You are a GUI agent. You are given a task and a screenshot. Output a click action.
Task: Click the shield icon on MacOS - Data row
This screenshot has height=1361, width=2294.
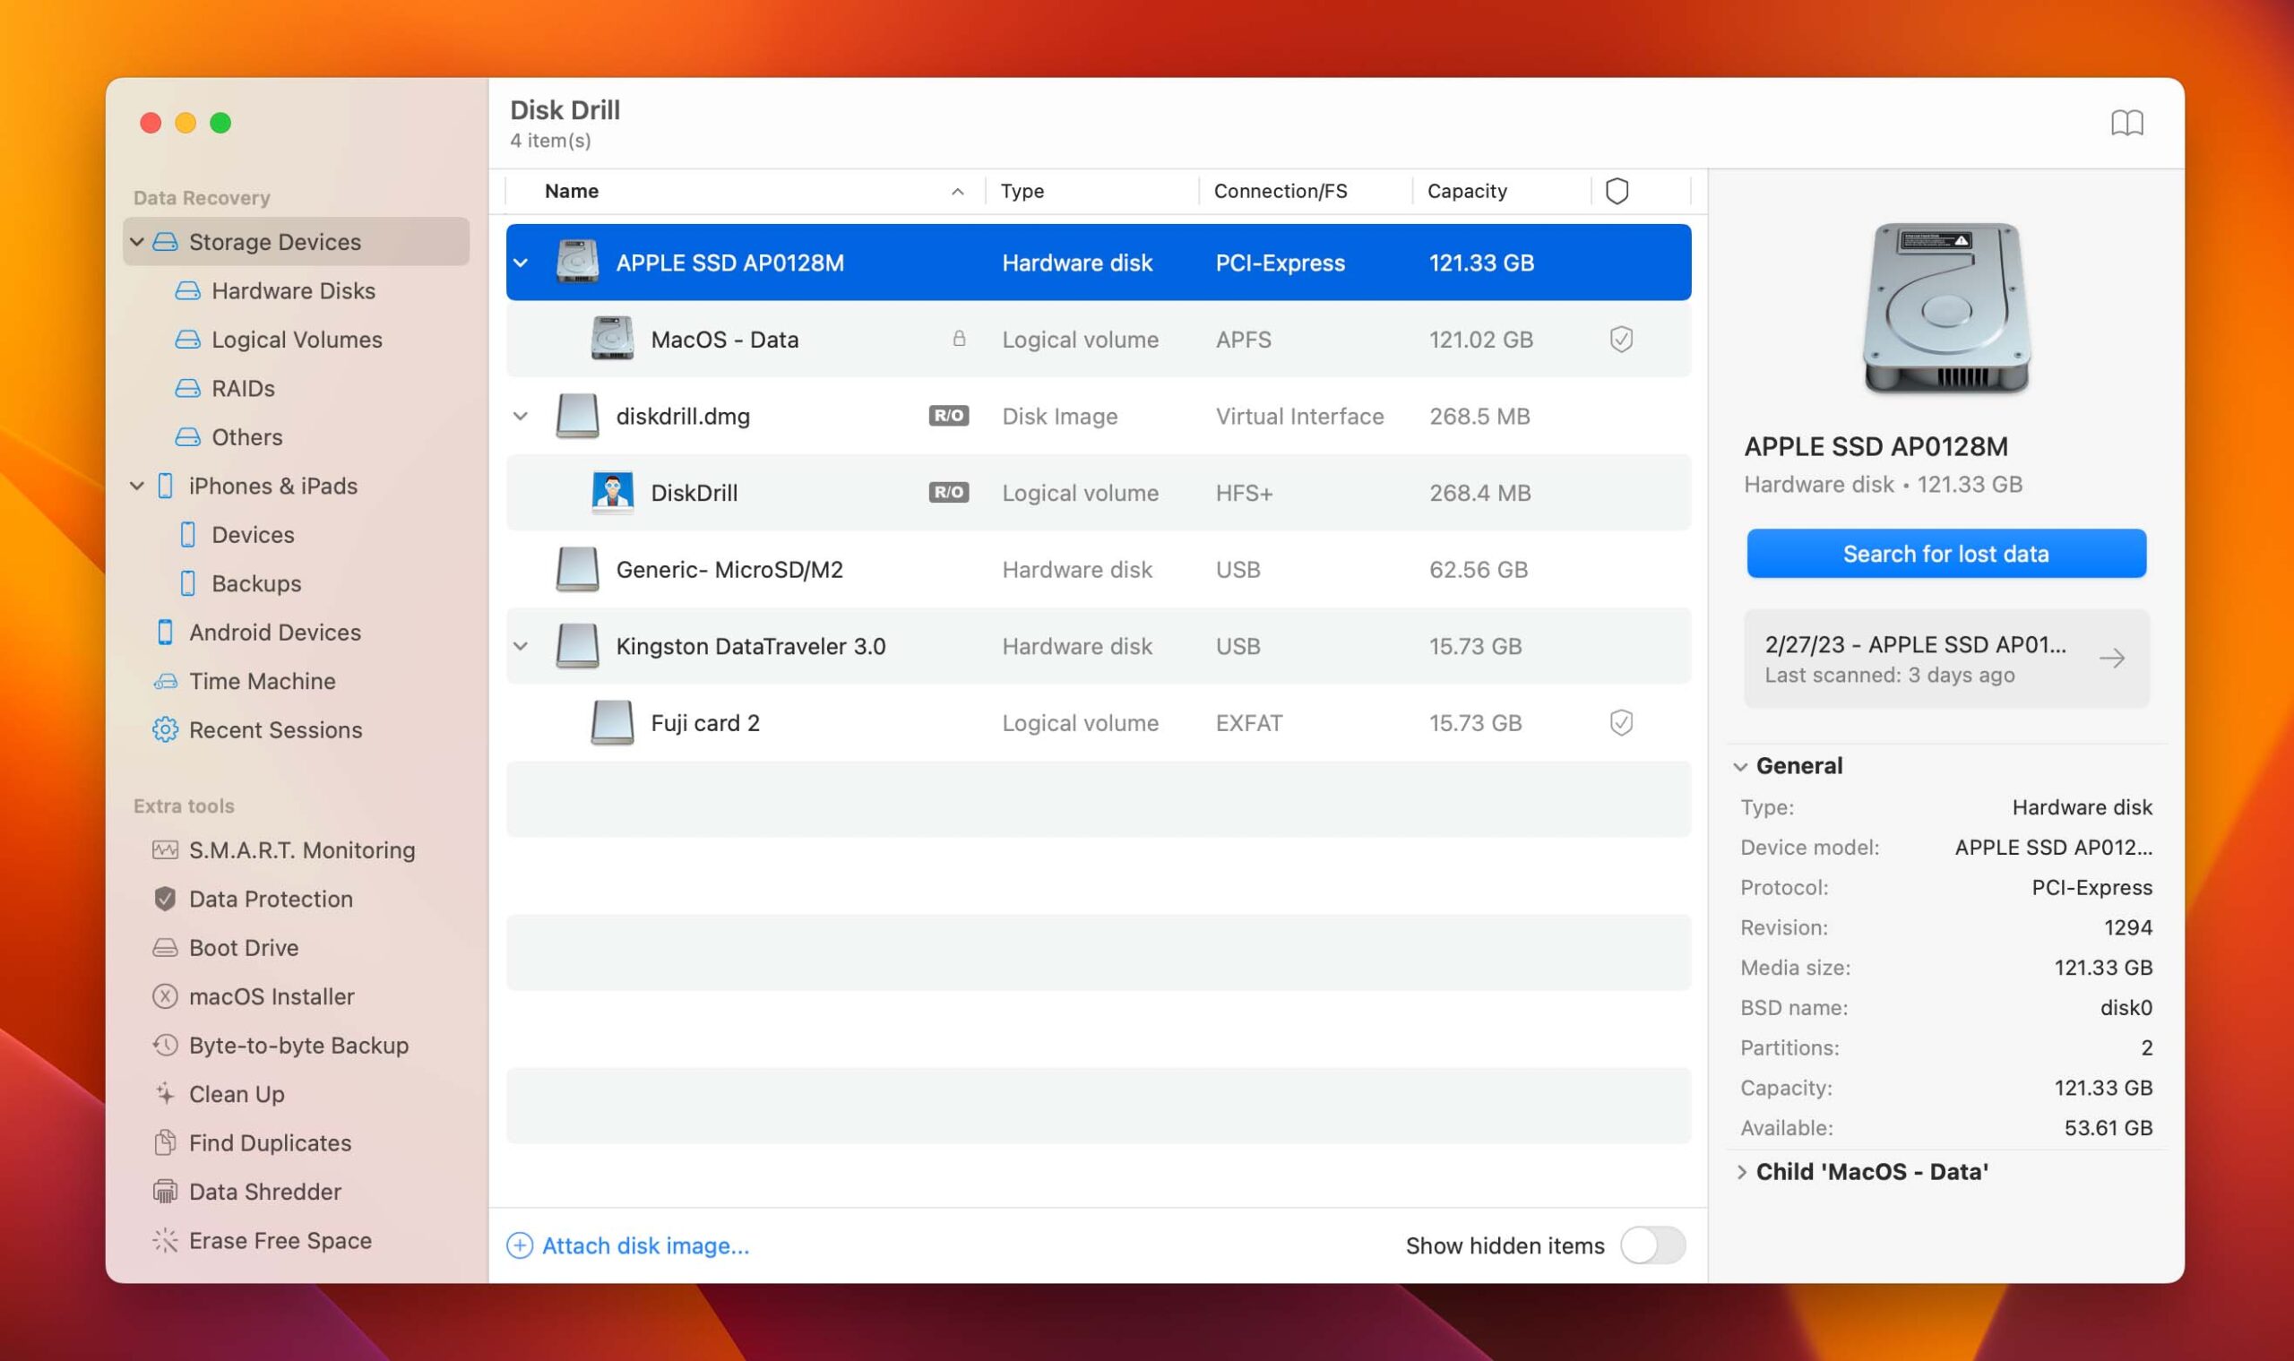[1621, 340]
